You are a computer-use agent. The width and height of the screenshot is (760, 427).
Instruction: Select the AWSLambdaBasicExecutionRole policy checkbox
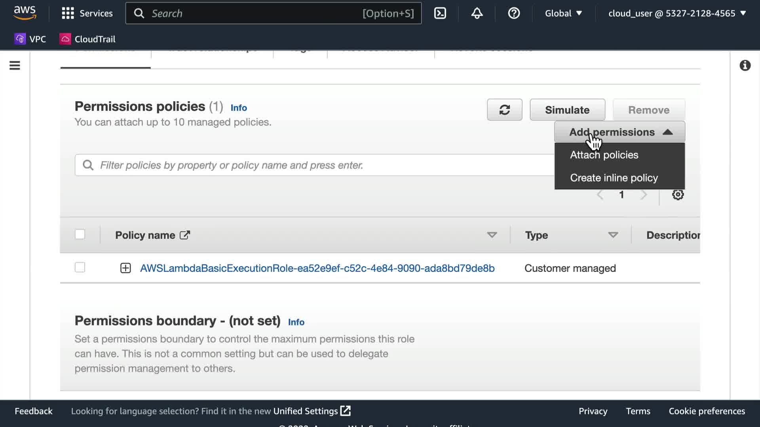point(80,268)
